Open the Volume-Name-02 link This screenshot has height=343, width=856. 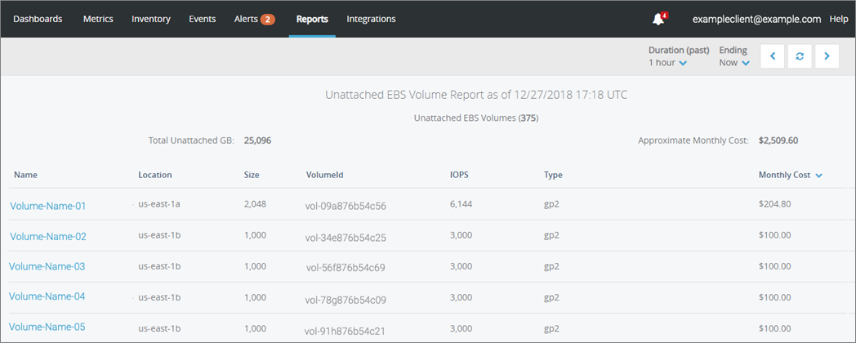(x=48, y=237)
